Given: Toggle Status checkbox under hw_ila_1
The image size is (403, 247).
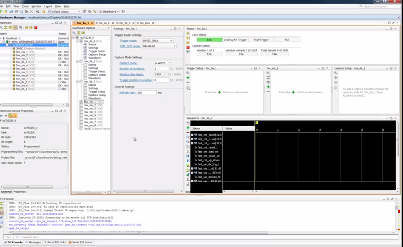Looking at the screenshot, I should [85, 45].
